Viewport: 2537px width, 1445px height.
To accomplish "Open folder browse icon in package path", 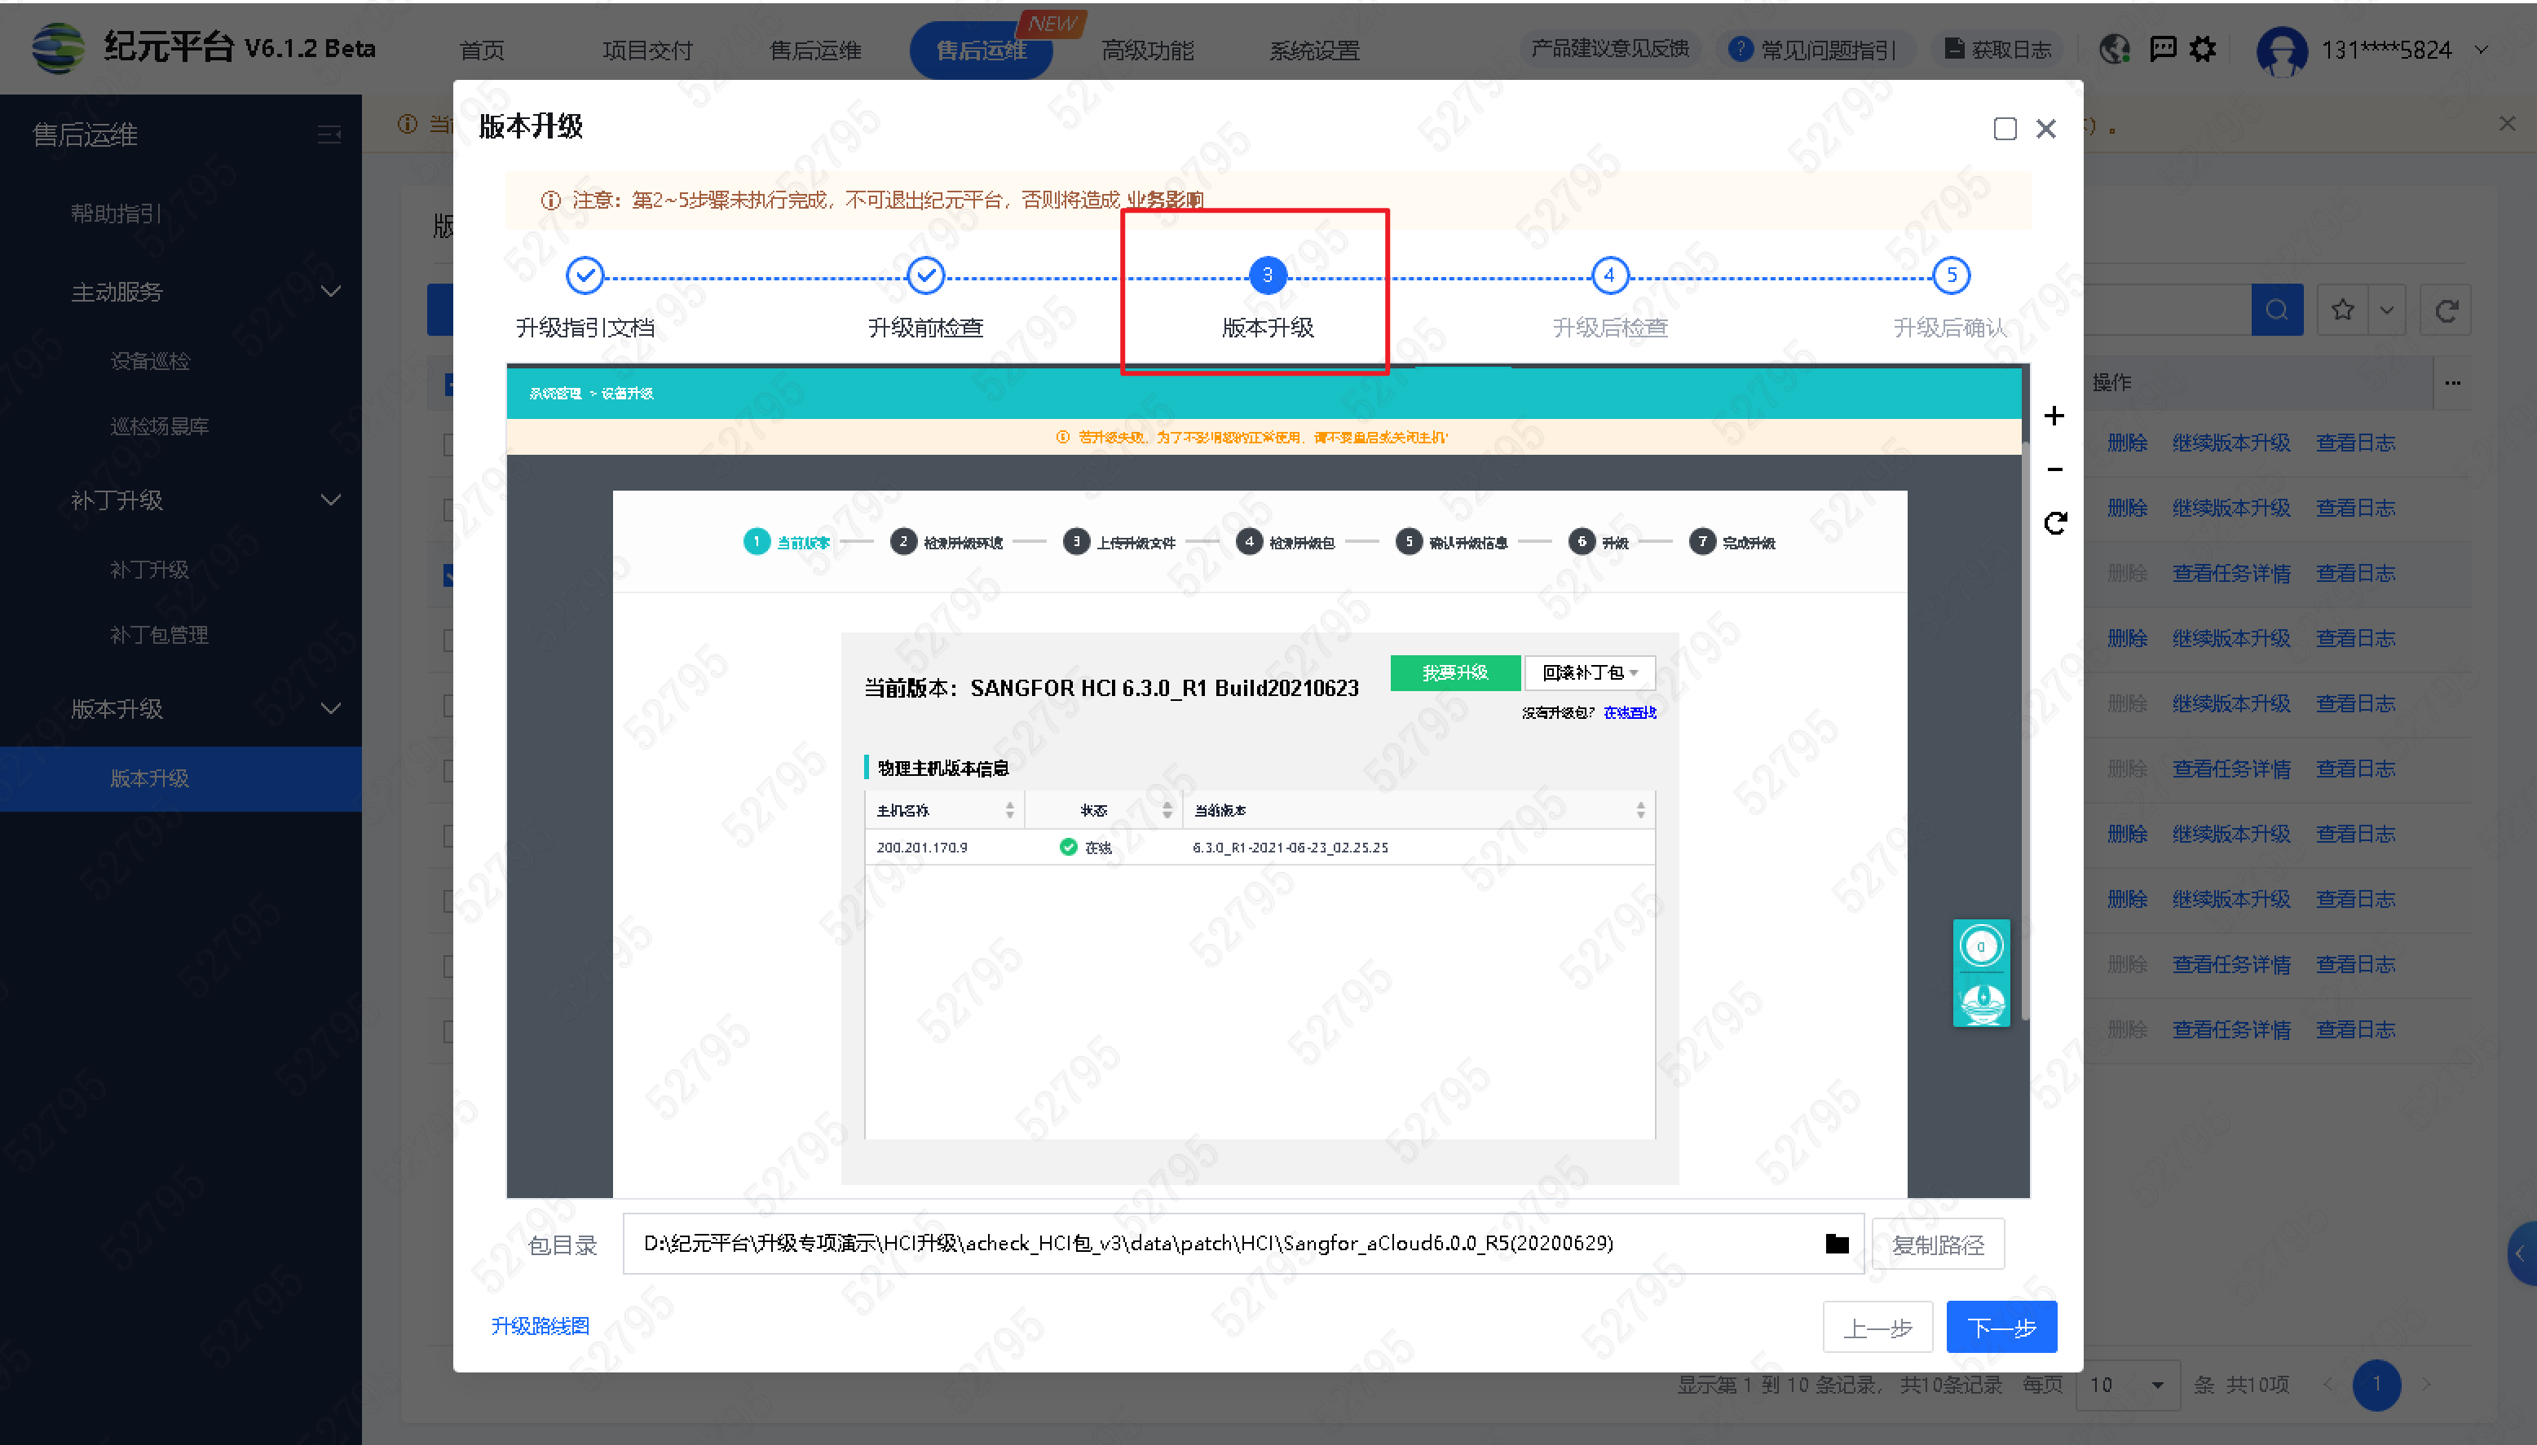I will click(x=1836, y=1244).
